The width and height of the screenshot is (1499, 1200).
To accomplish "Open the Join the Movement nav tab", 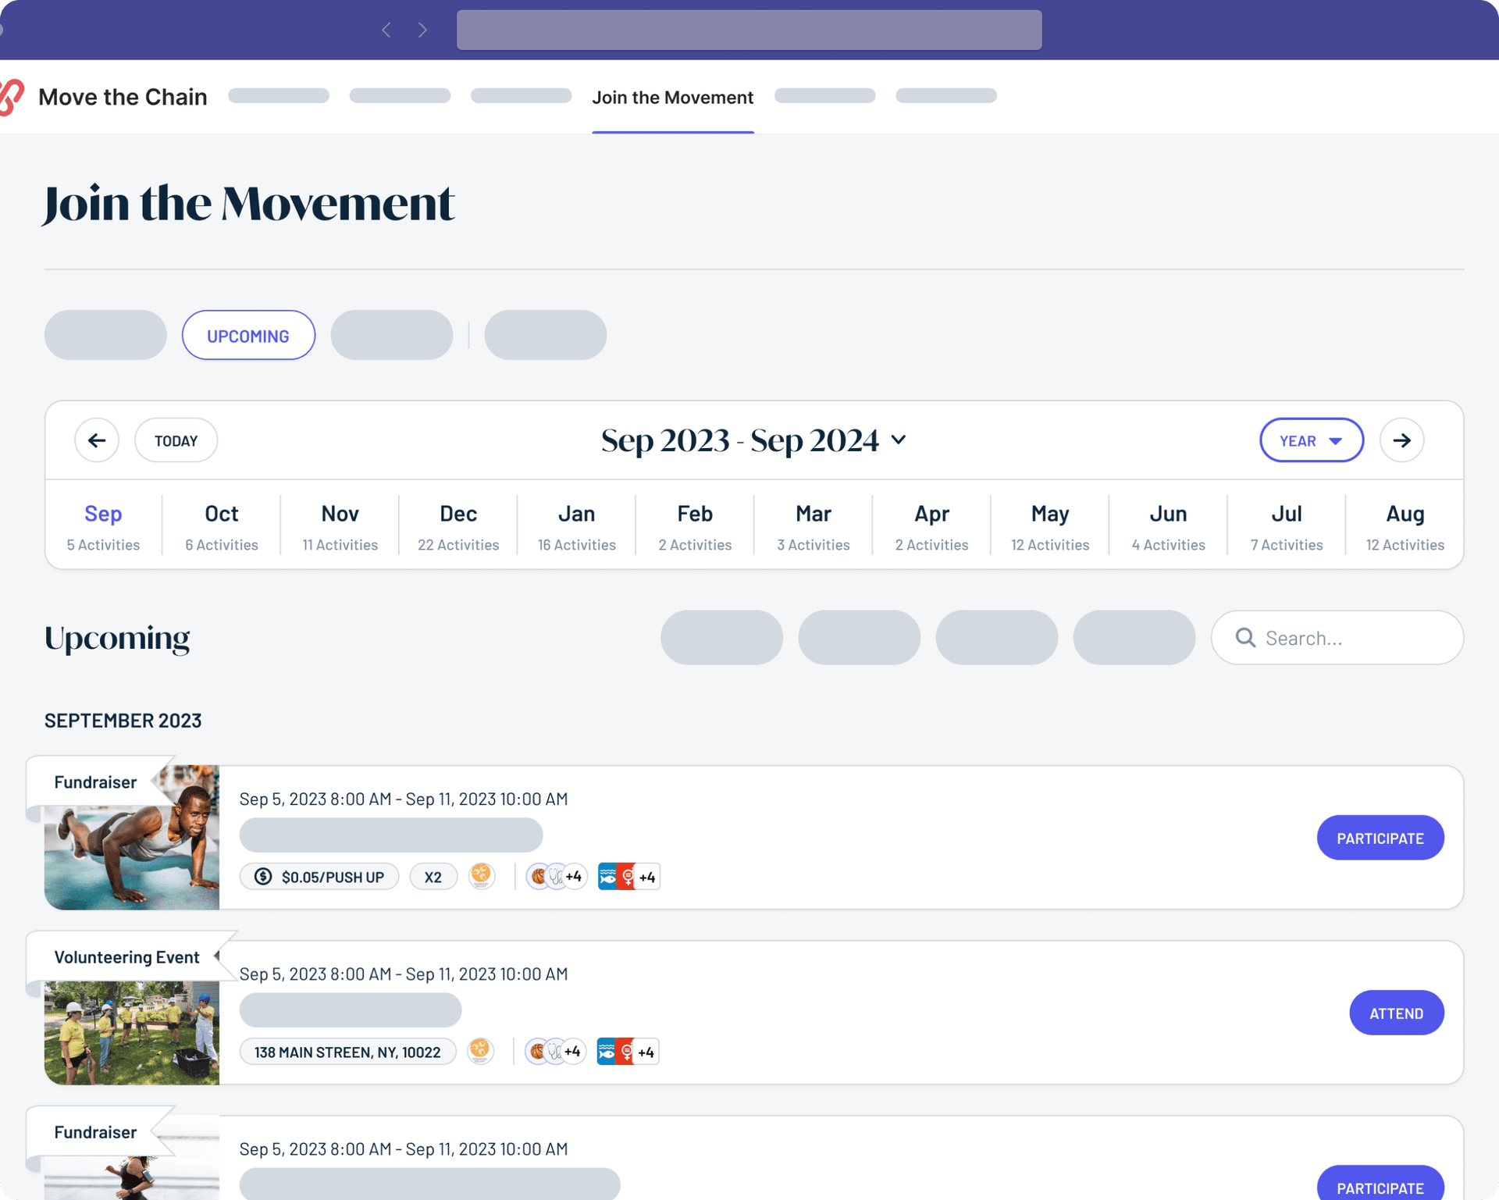I will pyautogui.click(x=672, y=98).
